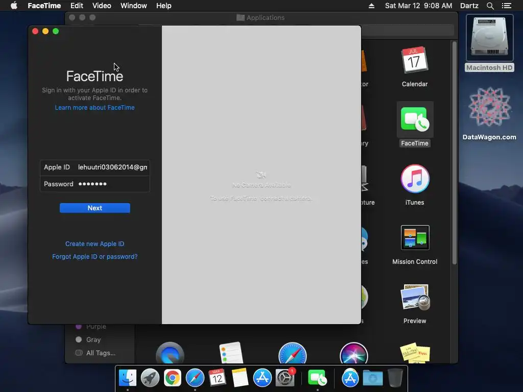Open App Store icon right of Dock separator
This screenshot has width=523, height=392.
[x=350, y=378]
